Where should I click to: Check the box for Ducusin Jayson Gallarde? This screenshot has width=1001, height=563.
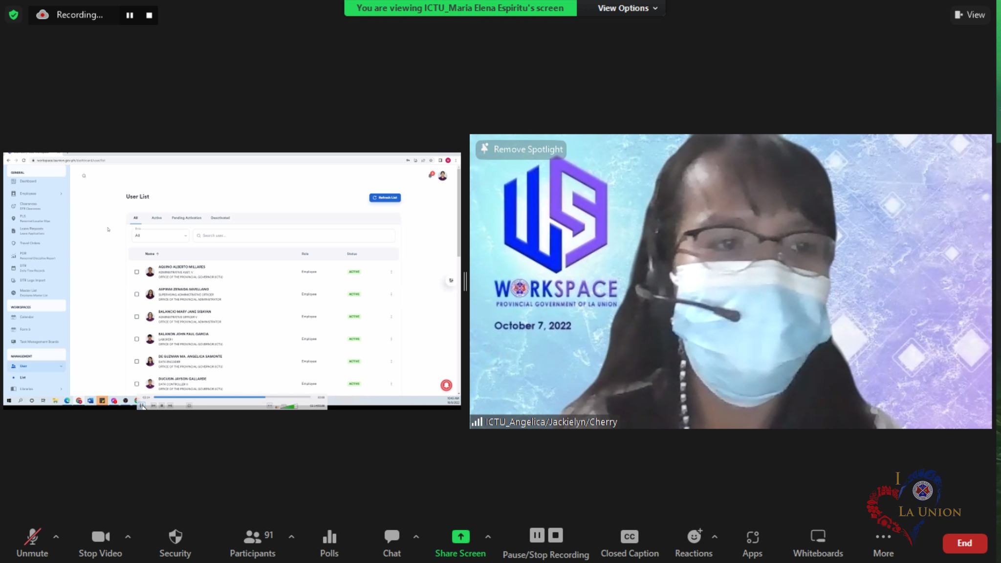[137, 384]
